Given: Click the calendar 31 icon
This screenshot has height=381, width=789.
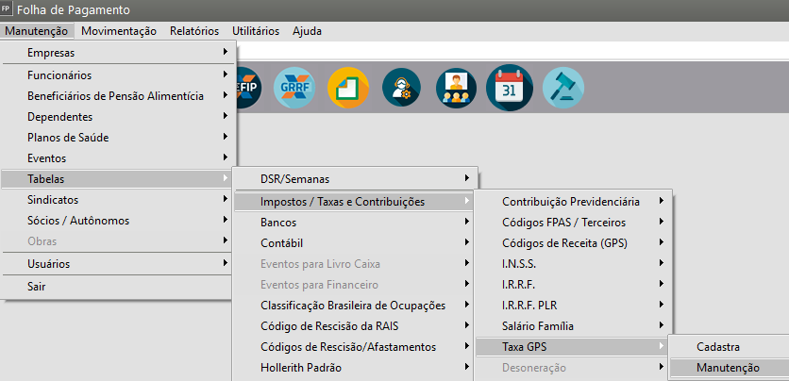Looking at the screenshot, I should click(x=510, y=88).
